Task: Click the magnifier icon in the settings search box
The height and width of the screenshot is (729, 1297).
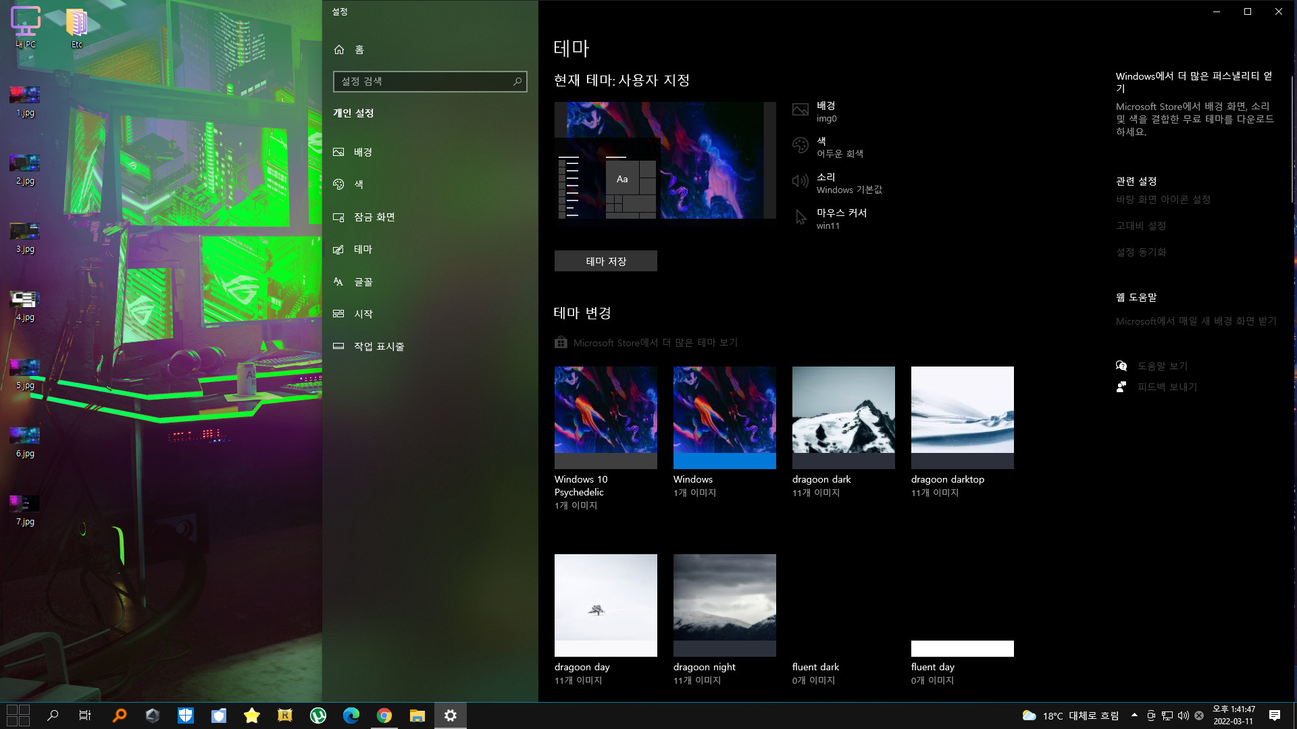Action: click(517, 81)
